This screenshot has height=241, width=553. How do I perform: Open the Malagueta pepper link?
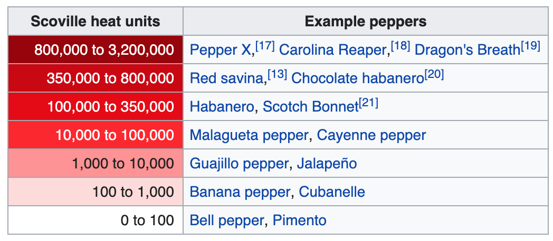[x=249, y=135]
